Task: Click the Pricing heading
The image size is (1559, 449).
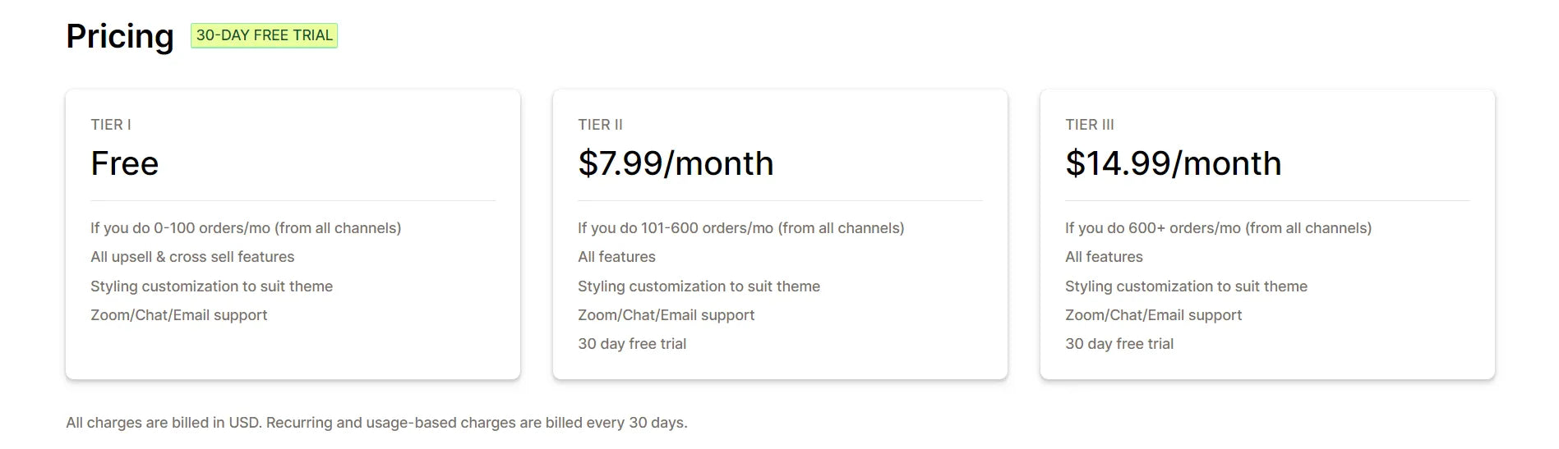Action: 120,36
